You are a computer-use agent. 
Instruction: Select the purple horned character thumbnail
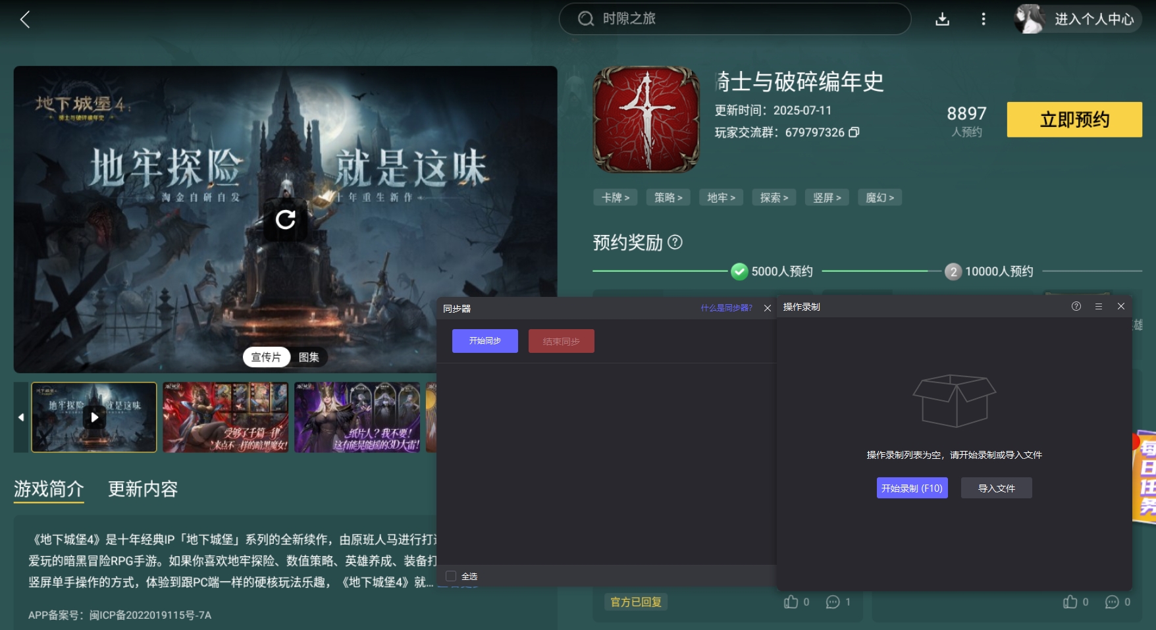coord(357,417)
